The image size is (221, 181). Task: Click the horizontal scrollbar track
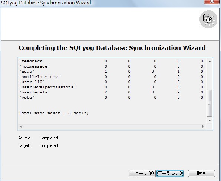112,126
